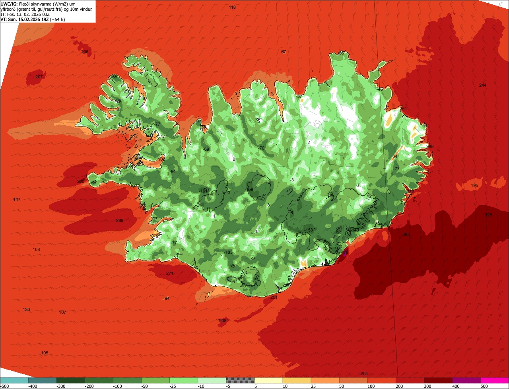Image resolution: width=509 pixels, height=389 pixels.
Task: Click the 'UWC/IG' title text
Action: [x=8, y=4]
